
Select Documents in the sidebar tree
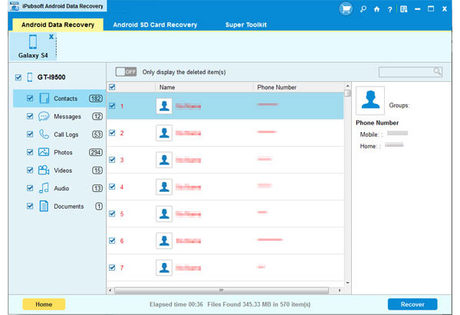coord(68,206)
